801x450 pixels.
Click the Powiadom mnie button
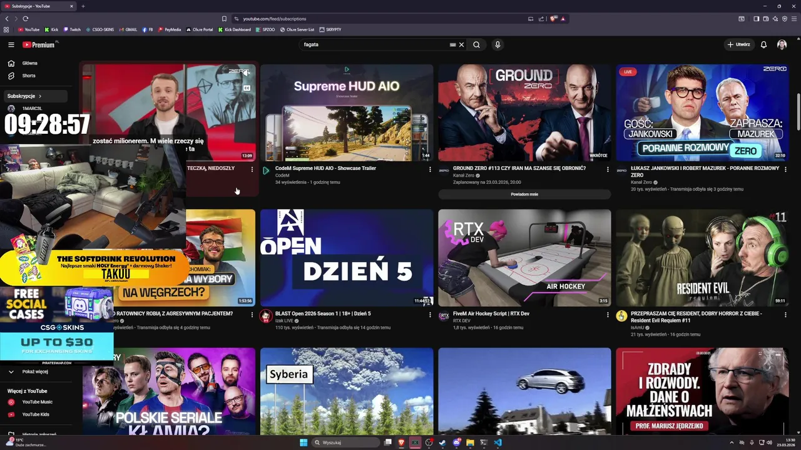(x=524, y=194)
